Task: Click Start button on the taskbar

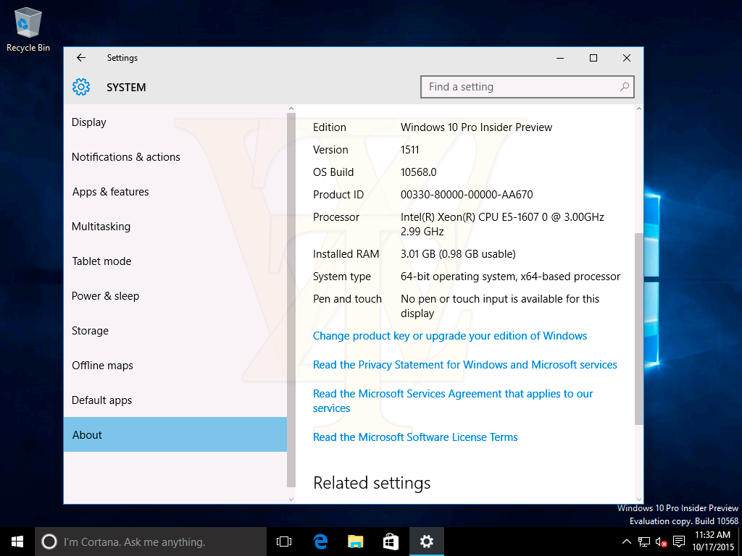Action: click(17, 541)
